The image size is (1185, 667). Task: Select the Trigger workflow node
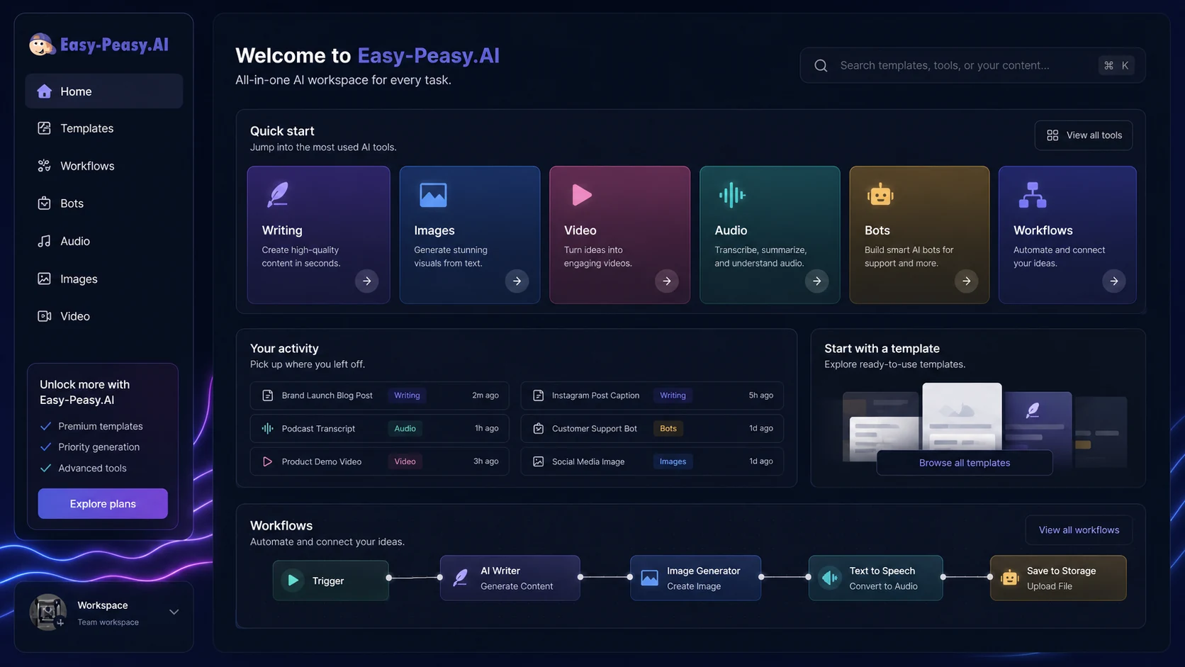tap(331, 581)
